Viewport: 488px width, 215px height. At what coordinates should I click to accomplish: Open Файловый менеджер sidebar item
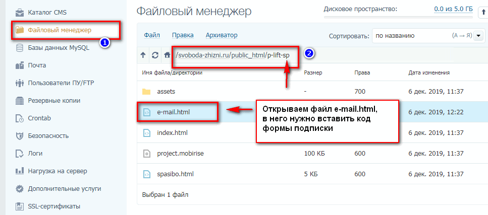click(60, 30)
